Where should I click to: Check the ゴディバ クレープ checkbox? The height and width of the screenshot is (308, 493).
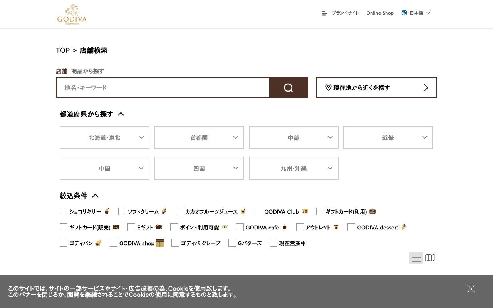[x=175, y=243]
